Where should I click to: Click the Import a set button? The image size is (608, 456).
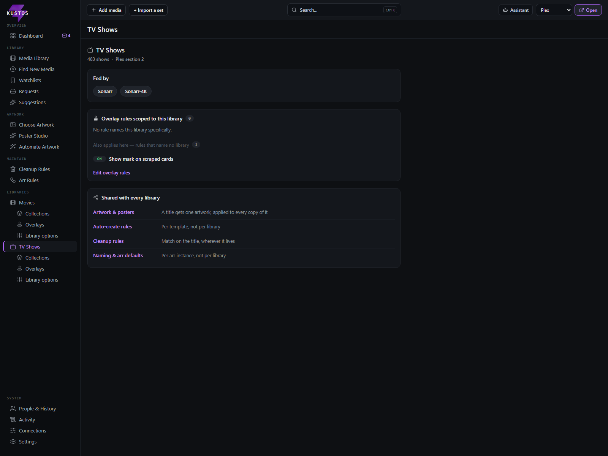pyautogui.click(x=148, y=10)
